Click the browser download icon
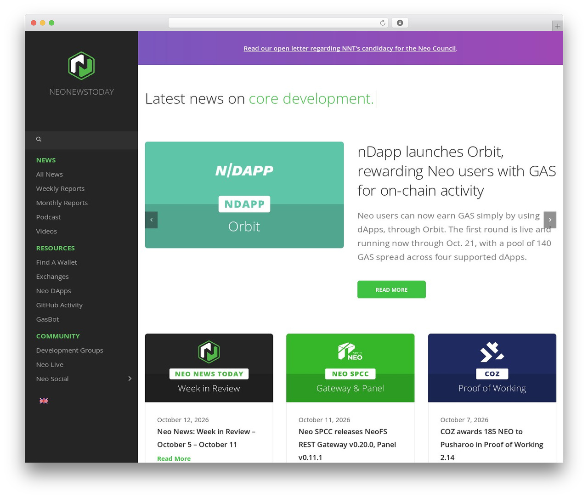Image resolution: width=588 pixels, height=498 pixels. tap(400, 23)
